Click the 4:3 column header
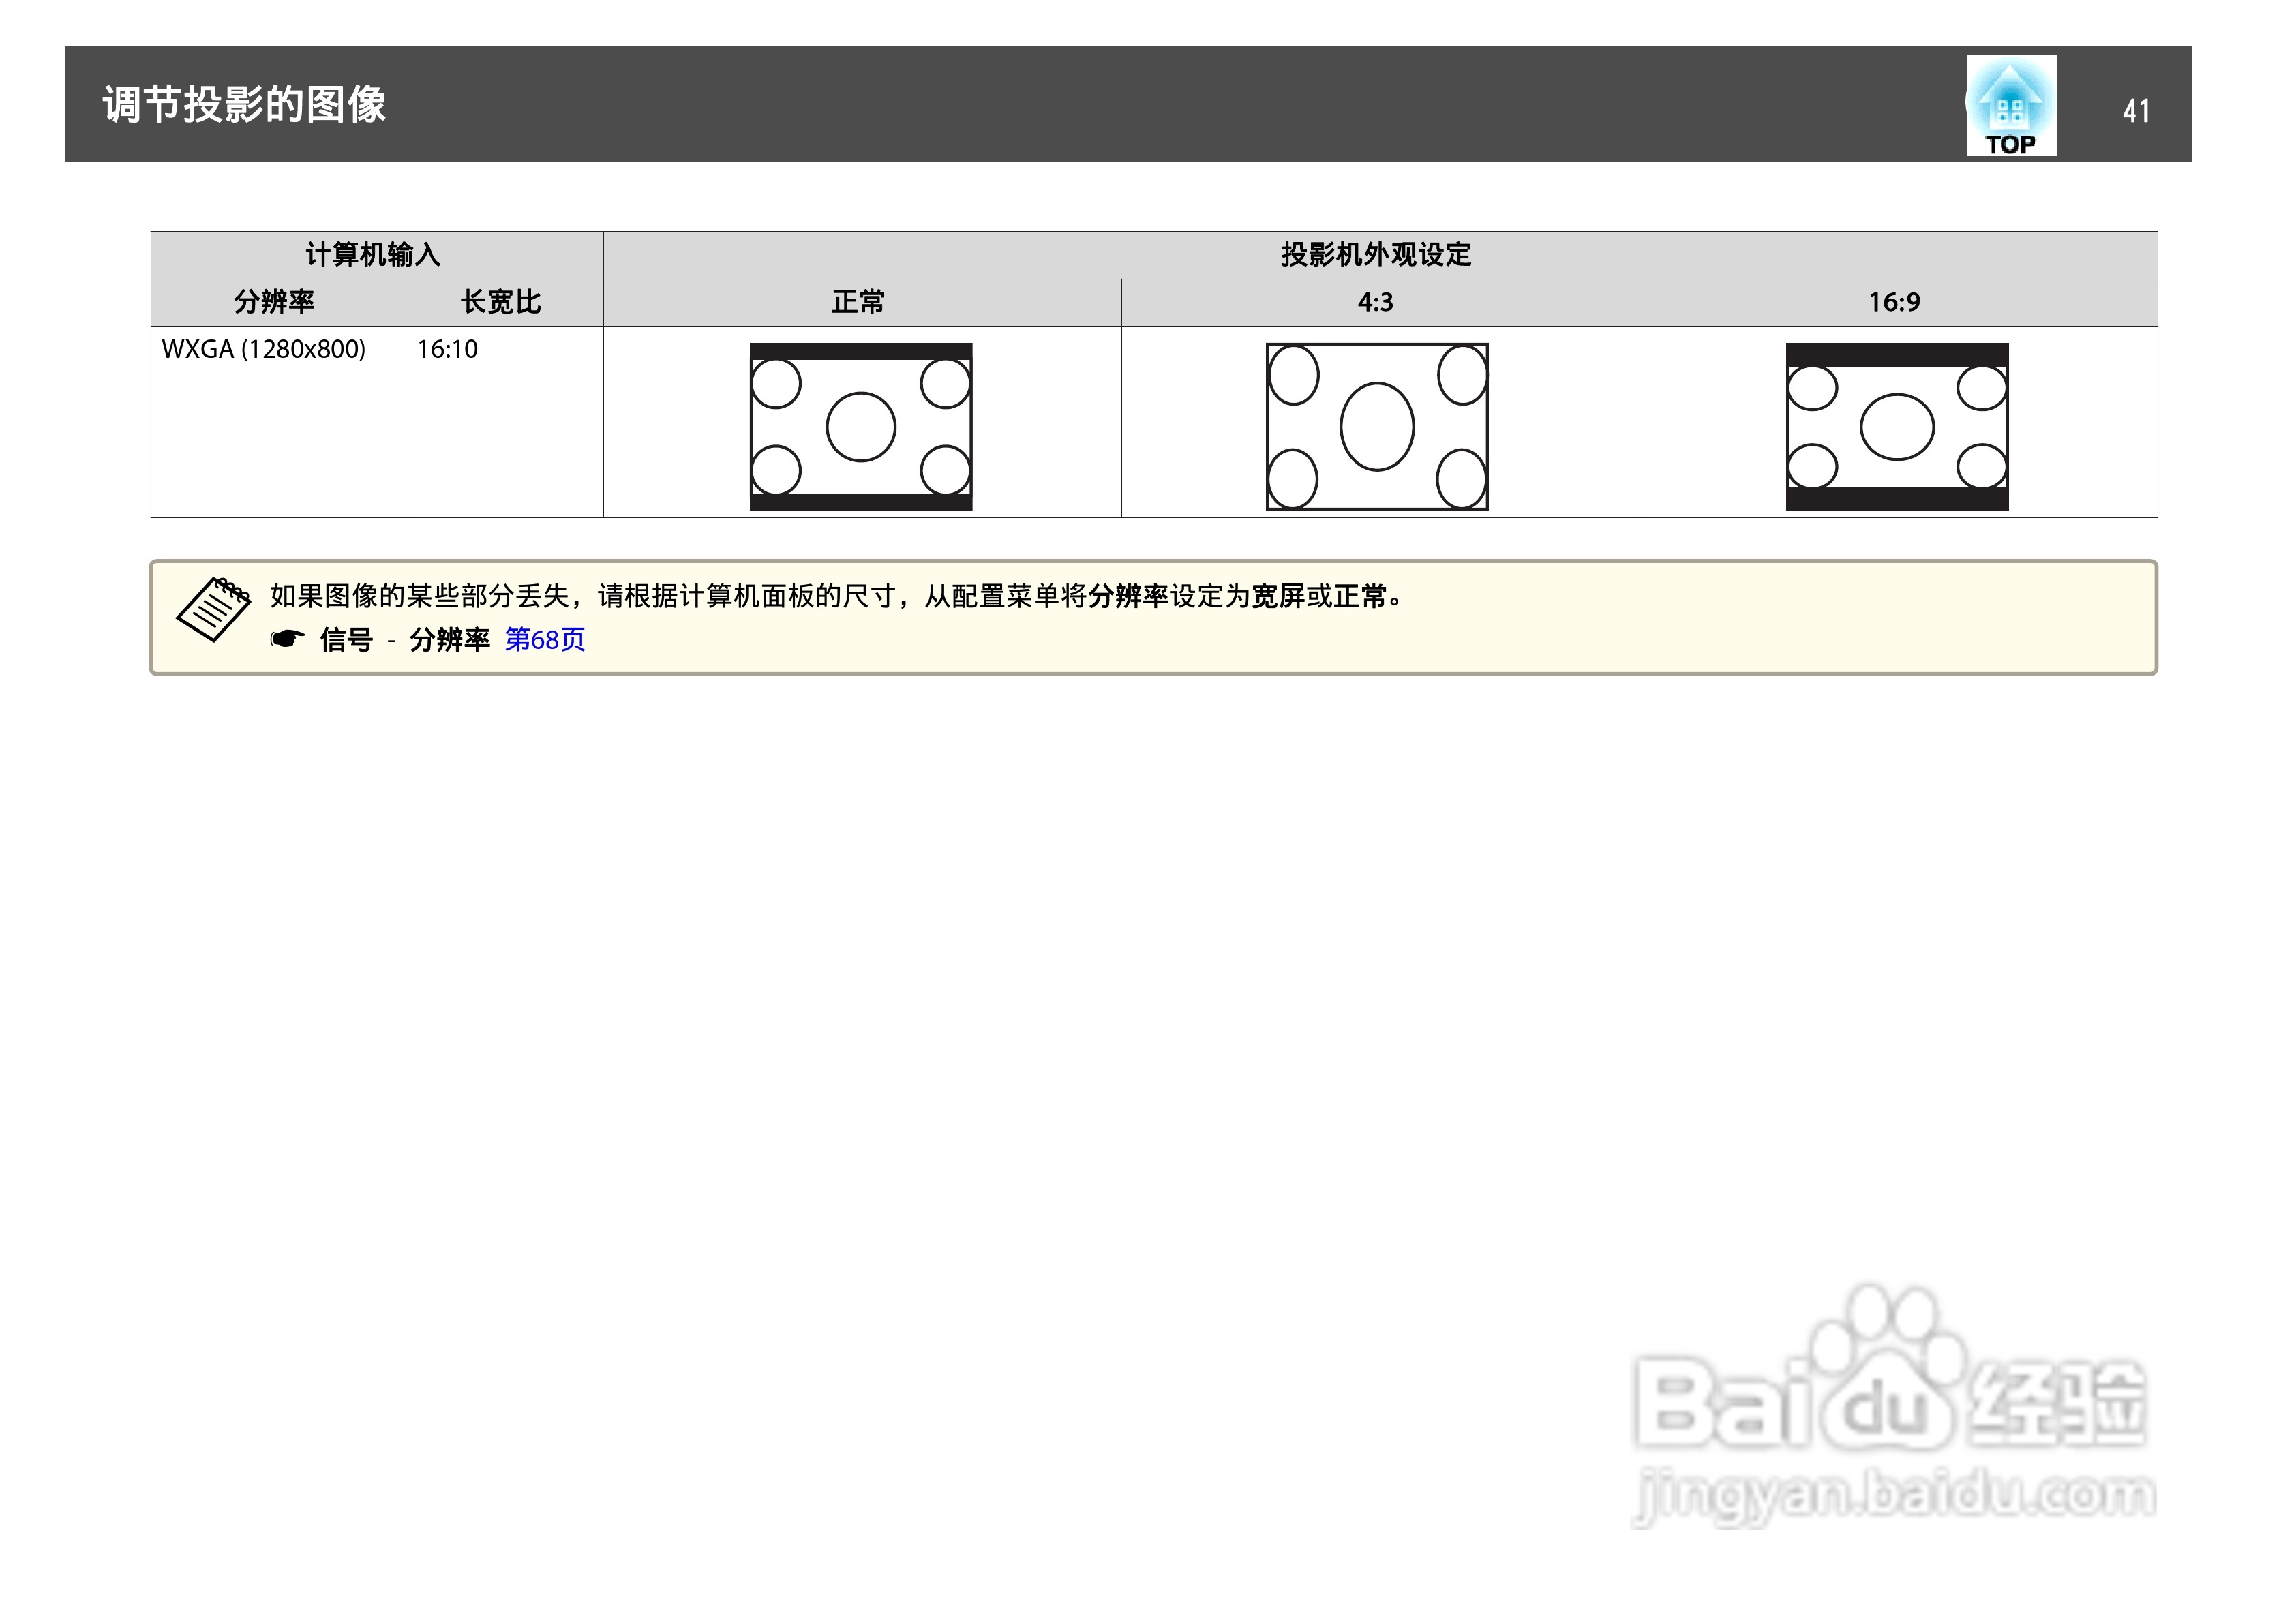Screen dimensions: 2296x1623 (1375, 302)
